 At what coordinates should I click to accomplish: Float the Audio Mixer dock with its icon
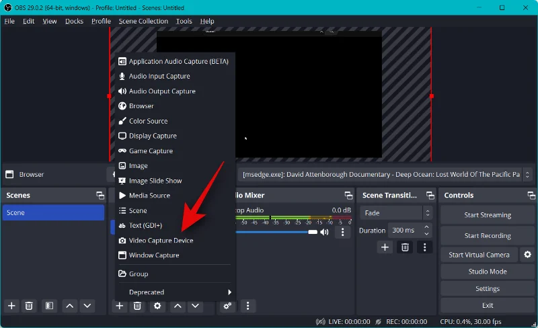tap(348, 196)
